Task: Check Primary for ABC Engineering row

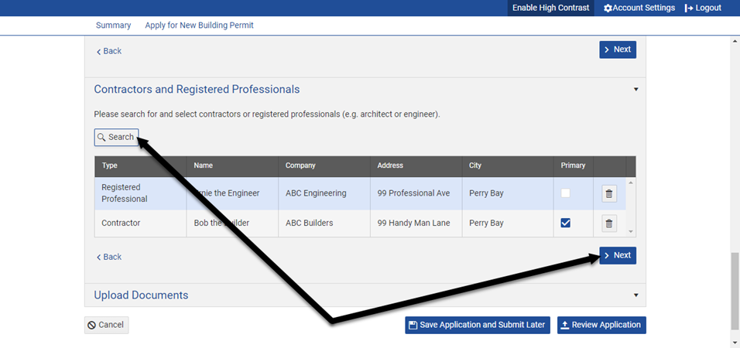Action: coord(565,193)
